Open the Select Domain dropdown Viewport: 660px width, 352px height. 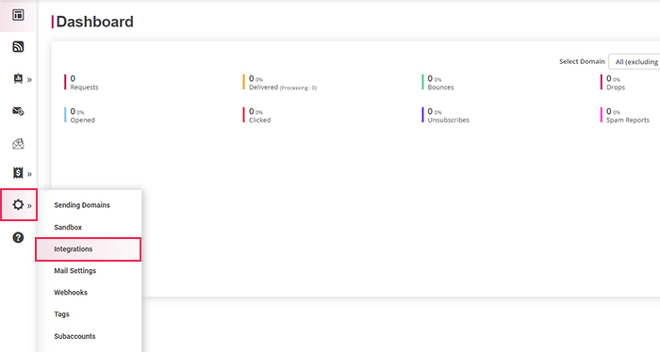point(635,62)
